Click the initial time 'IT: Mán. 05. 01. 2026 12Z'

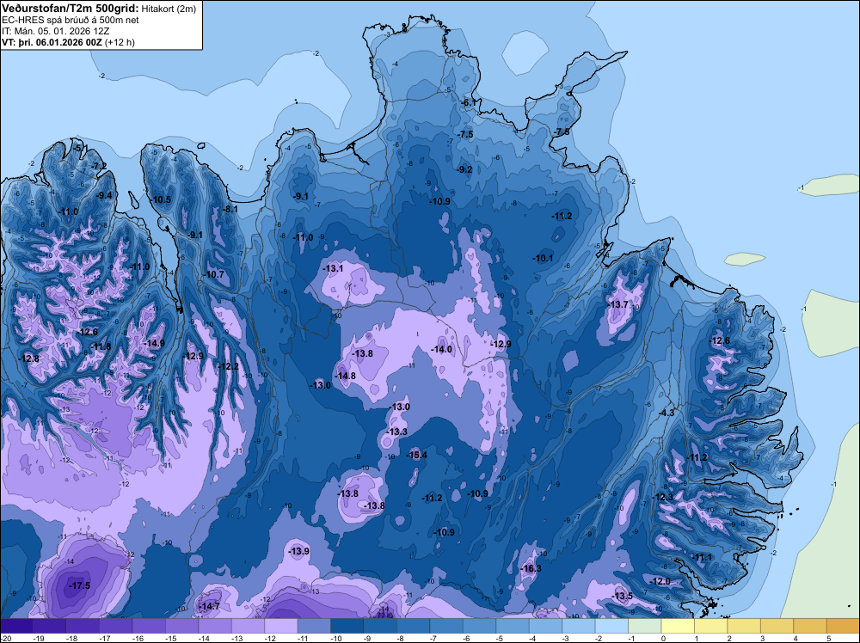(55, 31)
